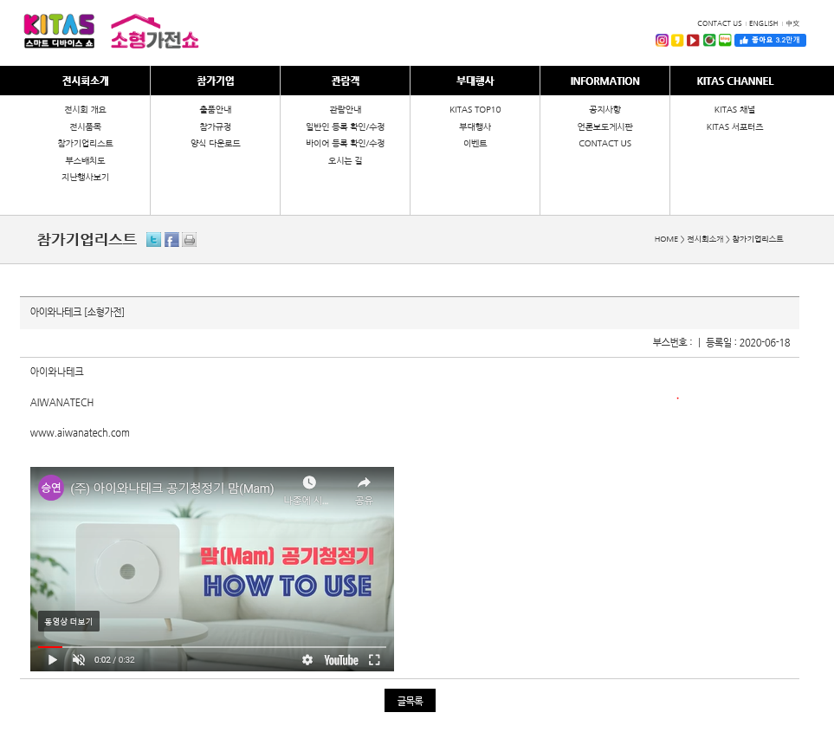Open 이벤트

click(475, 144)
